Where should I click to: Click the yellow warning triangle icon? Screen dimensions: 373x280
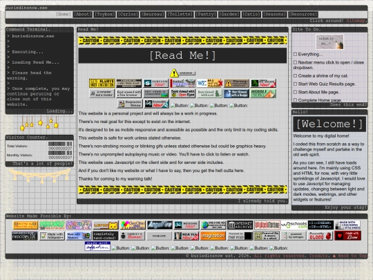(x=174, y=73)
